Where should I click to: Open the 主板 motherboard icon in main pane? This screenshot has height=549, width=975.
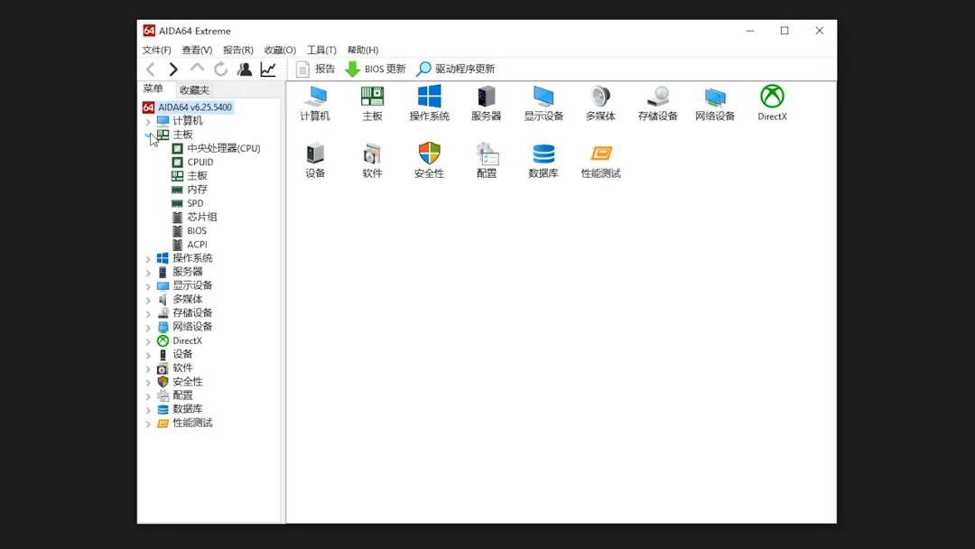tap(372, 103)
